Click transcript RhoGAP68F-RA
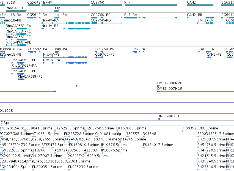 16,29
